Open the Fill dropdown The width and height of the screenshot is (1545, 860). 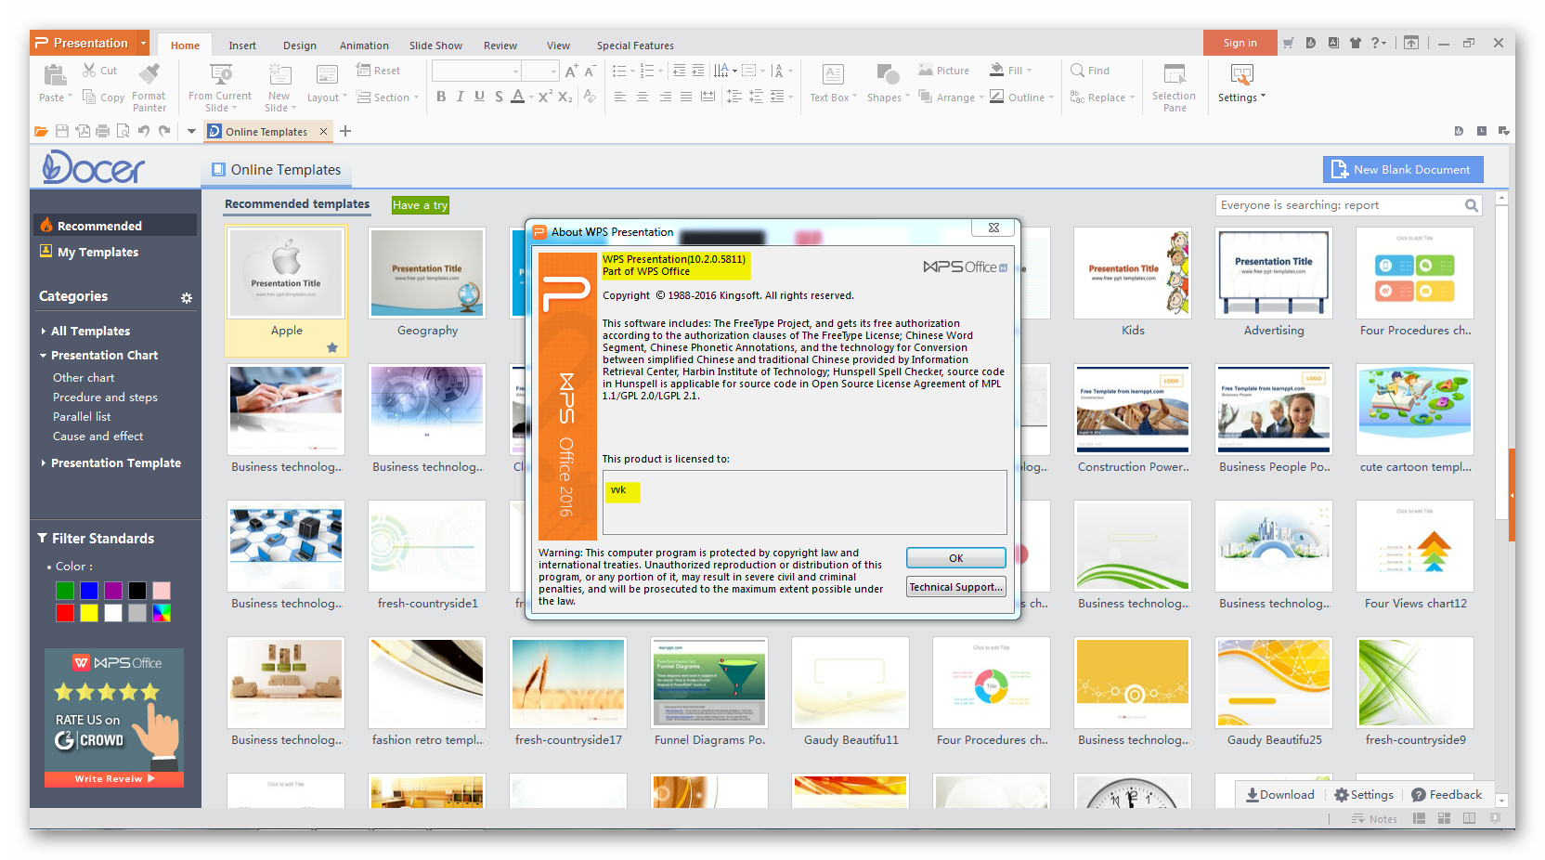tap(1010, 70)
